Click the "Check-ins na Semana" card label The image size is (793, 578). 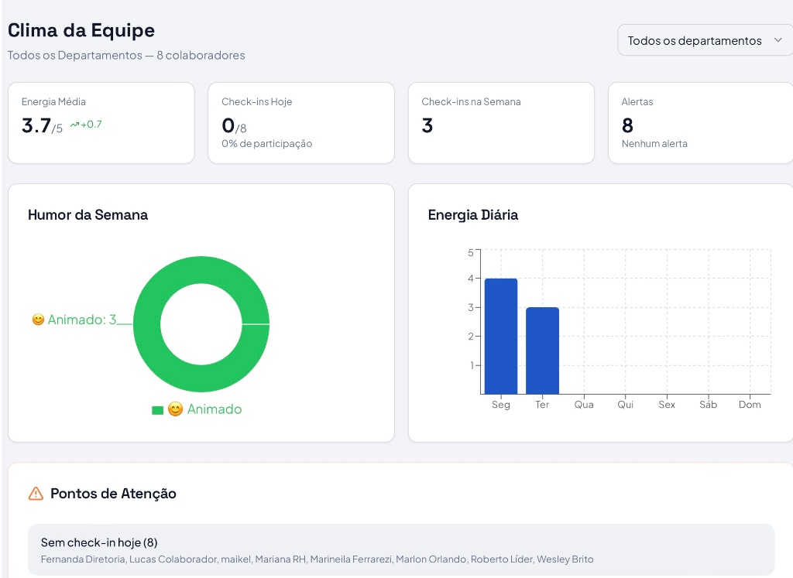click(x=472, y=101)
